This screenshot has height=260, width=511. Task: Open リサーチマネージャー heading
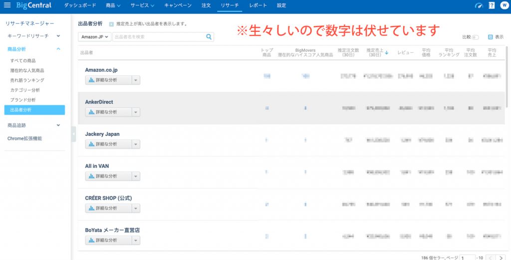point(29,23)
